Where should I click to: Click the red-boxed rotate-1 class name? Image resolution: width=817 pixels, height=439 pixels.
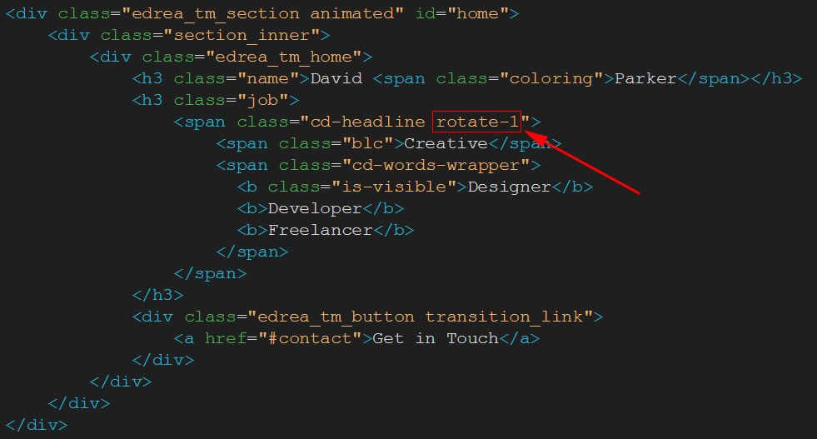coord(476,122)
